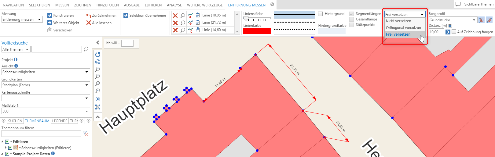Open the Messung dropdown Entfernung messen

[x=22, y=20]
